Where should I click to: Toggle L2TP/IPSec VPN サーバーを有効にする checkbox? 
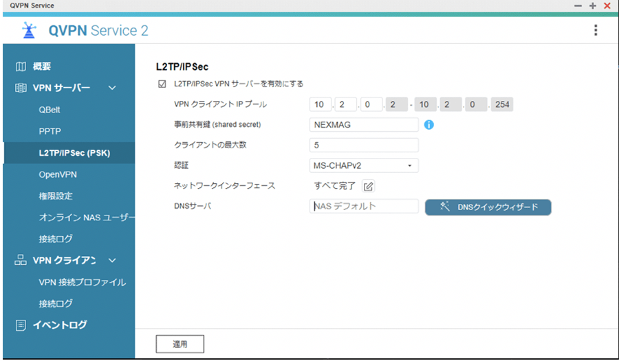click(162, 84)
